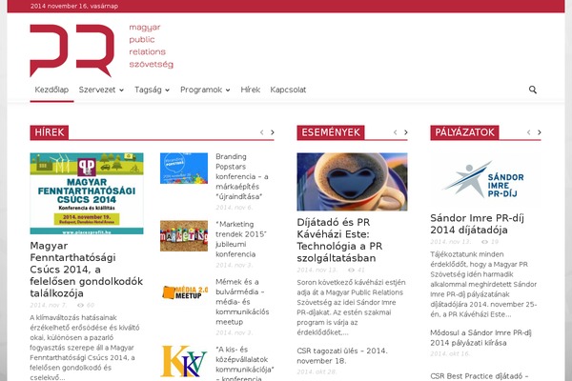The image size is (572, 381).
Task: Click Magyar Fenntarthatósági Csúcs 2014 banner image
Action: (x=87, y=193)
